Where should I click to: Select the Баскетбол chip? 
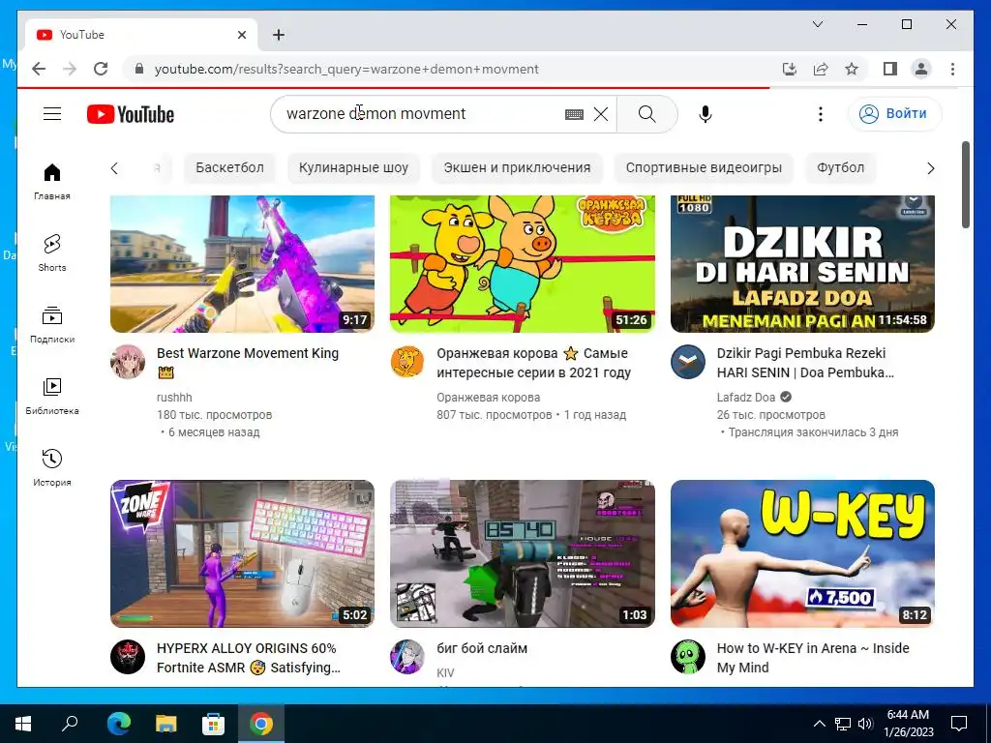tap(229, 167)
